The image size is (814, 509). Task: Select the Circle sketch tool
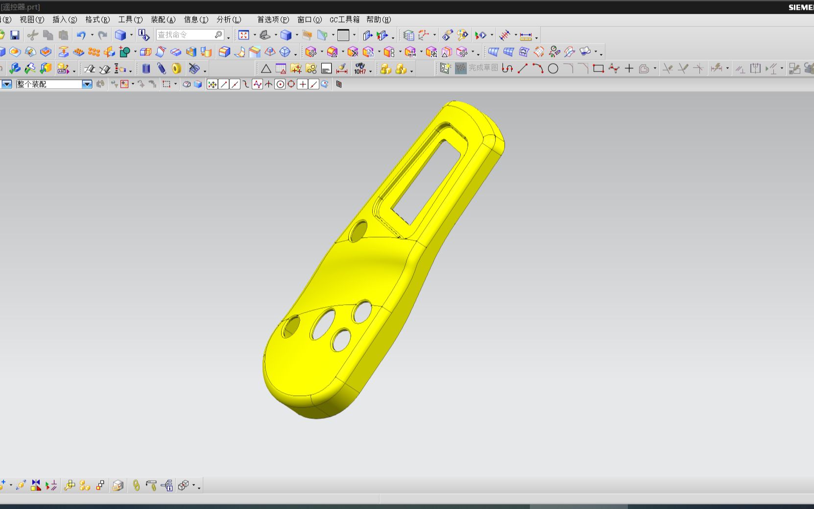tap(553, 69)
